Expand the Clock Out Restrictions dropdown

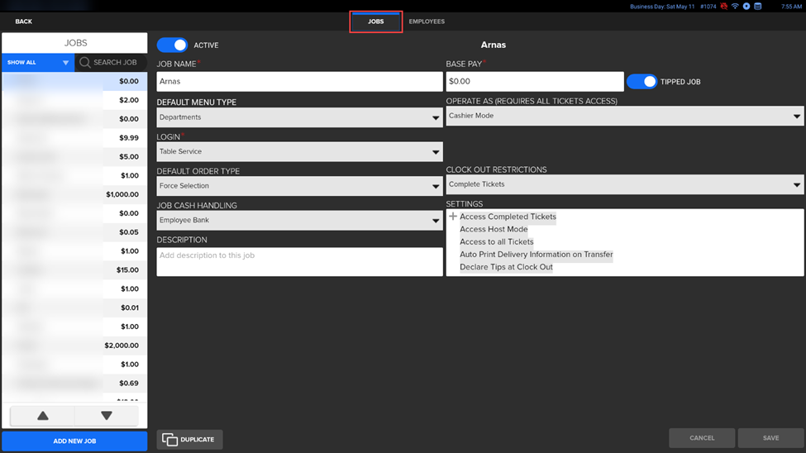pos(624,184)
